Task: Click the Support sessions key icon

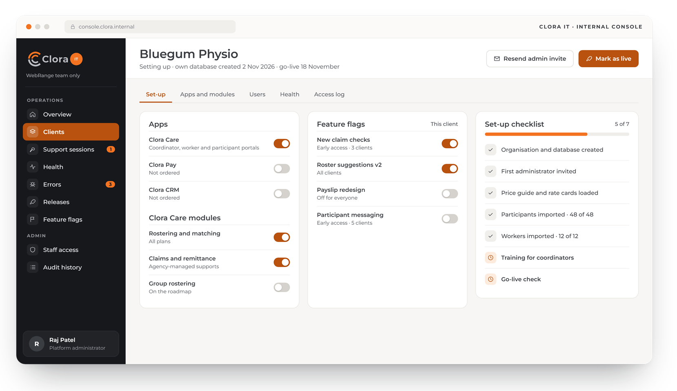Action: click(x=33, y=149)
